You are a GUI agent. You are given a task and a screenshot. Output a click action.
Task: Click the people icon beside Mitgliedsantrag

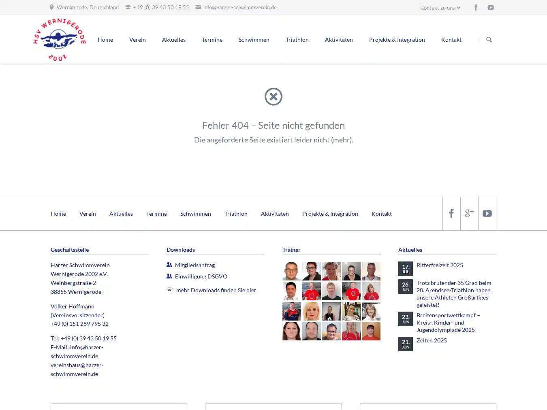pos(169,265)
